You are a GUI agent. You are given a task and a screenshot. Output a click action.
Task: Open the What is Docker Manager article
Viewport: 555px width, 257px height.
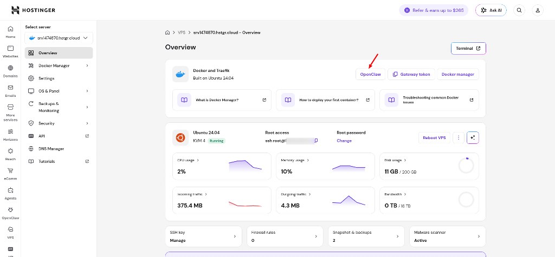222,100
